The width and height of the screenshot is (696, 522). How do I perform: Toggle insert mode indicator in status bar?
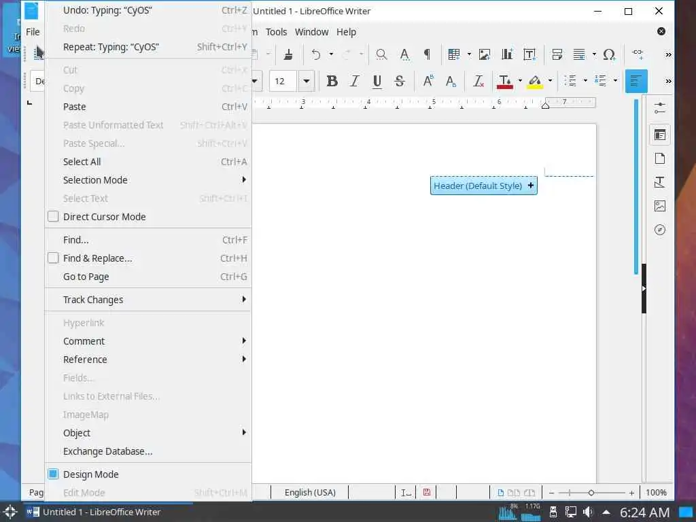click(x=406, y=492)
